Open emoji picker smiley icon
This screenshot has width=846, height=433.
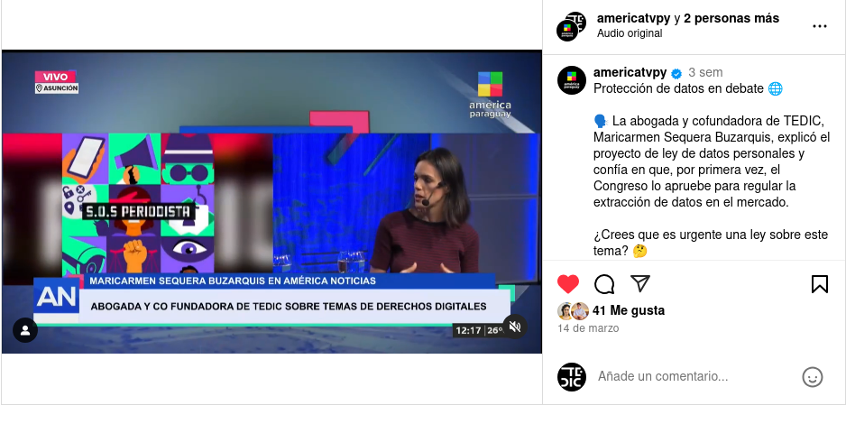tap(812, 377)
